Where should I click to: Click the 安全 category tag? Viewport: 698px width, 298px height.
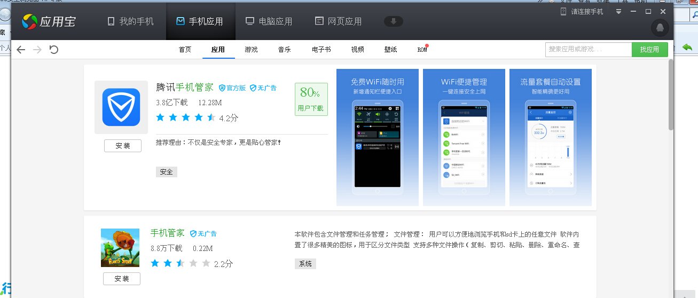coord(167,172)
